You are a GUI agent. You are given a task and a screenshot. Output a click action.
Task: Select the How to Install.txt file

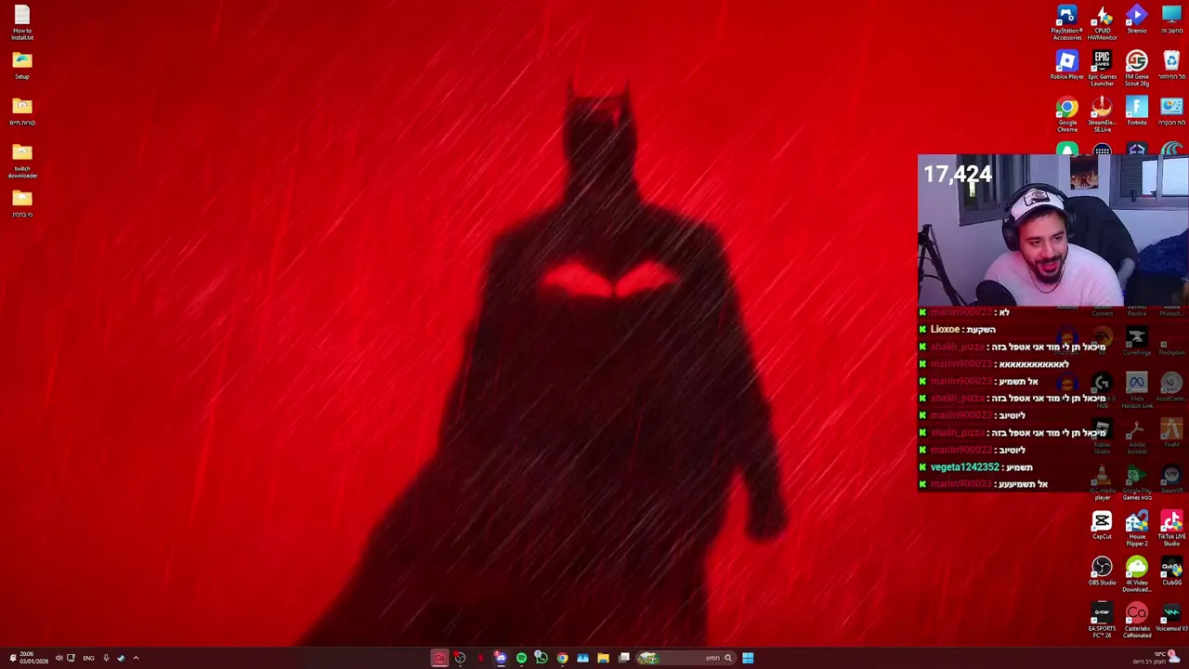pyautogui.click(x=22, y=22)
